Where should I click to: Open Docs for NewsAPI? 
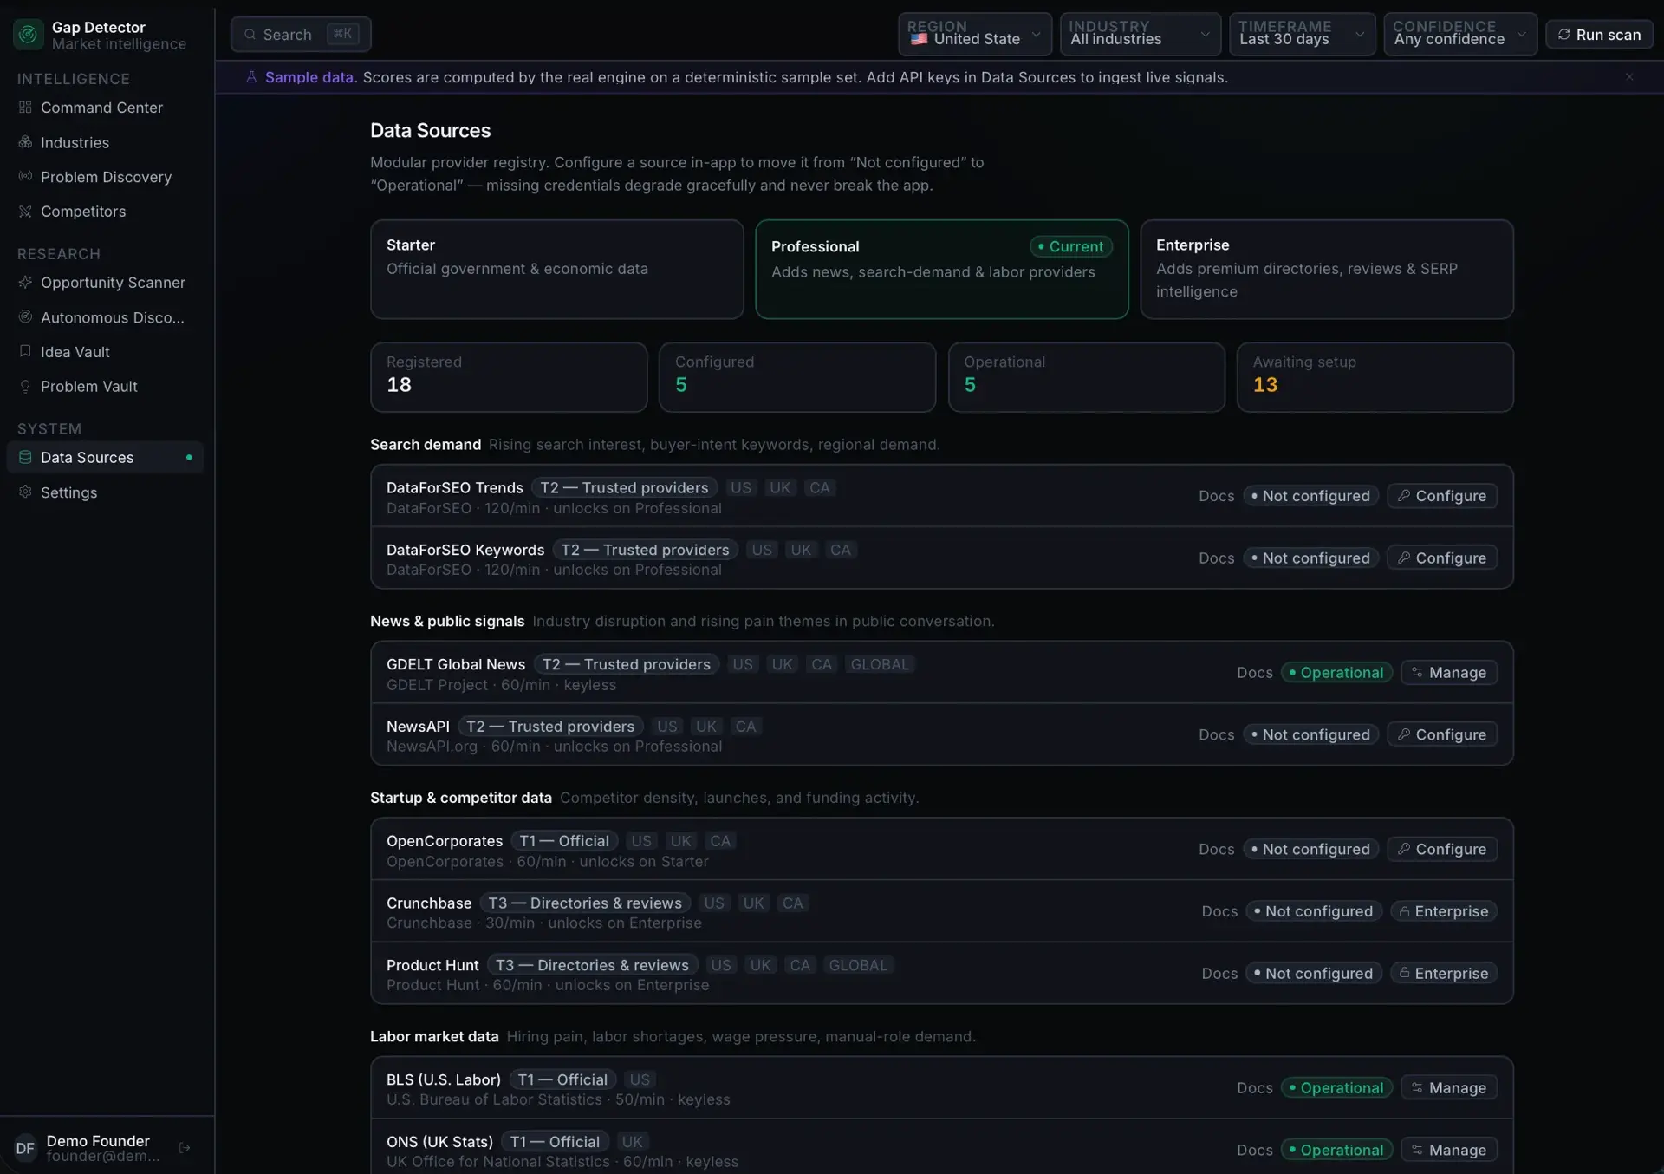(x=1216, y=734)
